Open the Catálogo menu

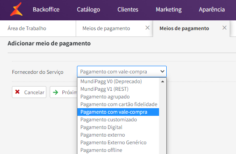point(88,9)
